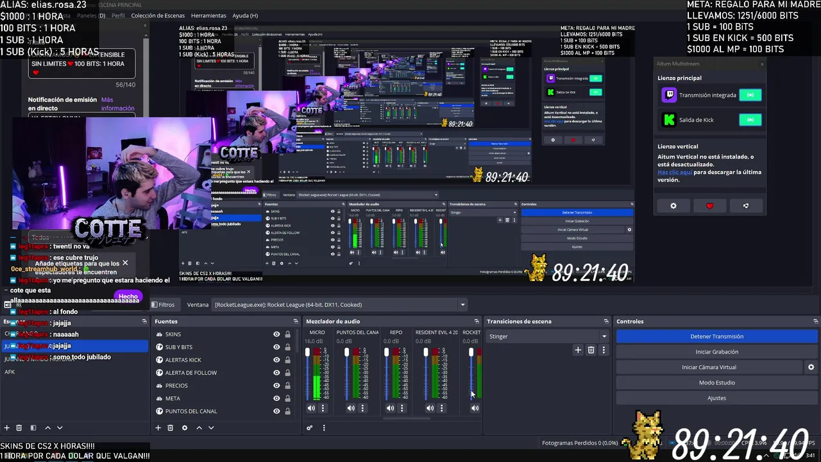The height and width of the screenshot is (462, 821).
Task: Move selected source down in Fuentes
Action: coord(211,428)
